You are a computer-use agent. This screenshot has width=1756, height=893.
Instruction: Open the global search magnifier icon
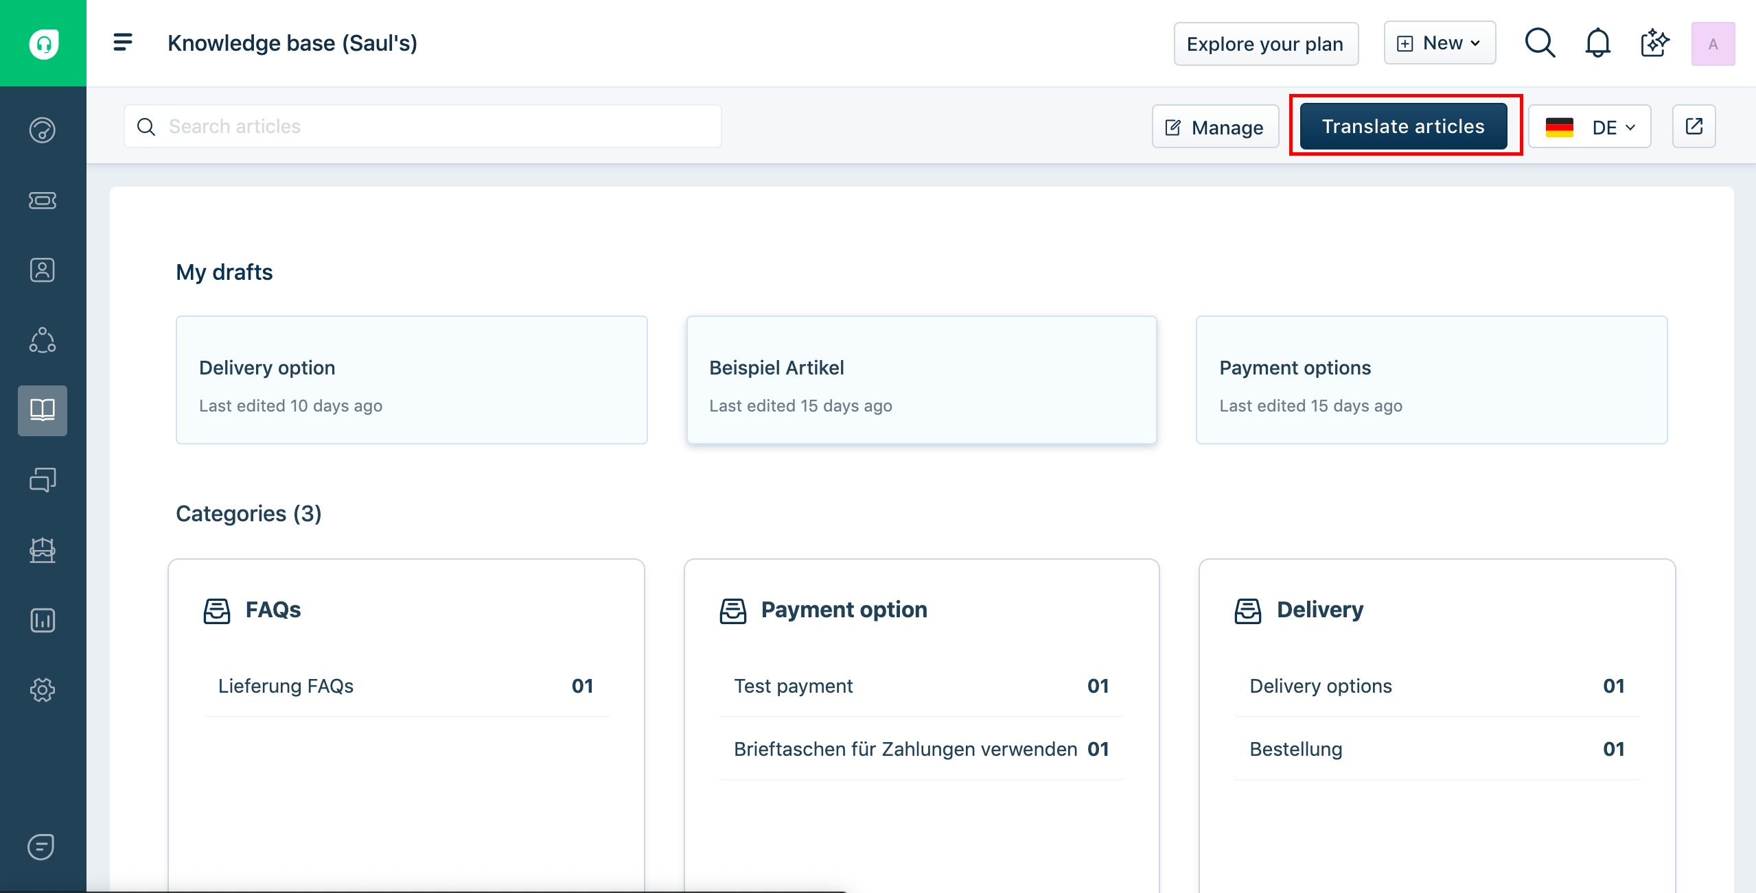click(1540, 43)
